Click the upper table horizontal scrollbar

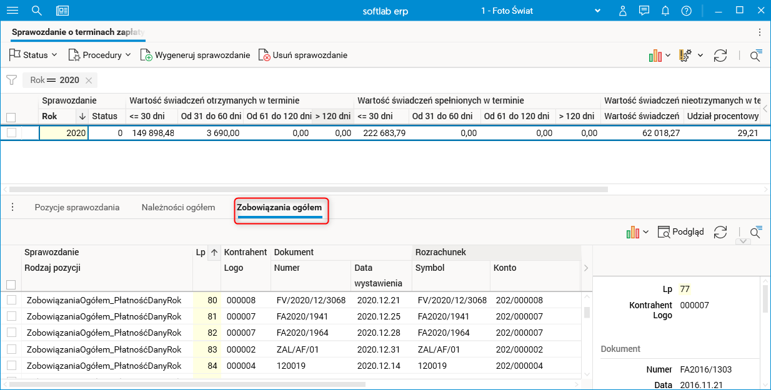pyautogui.click(x=309, y=188)
